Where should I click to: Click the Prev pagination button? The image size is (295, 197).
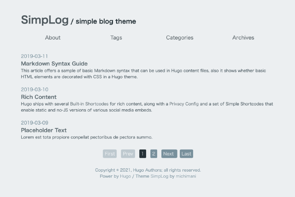128,154
